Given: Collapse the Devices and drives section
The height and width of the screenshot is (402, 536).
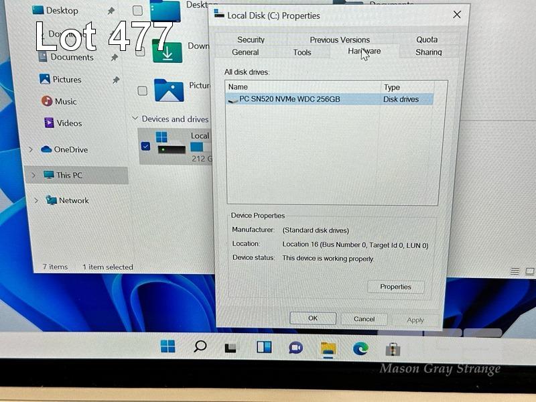Looking at the screenshot, I should [x=135, y=119].
